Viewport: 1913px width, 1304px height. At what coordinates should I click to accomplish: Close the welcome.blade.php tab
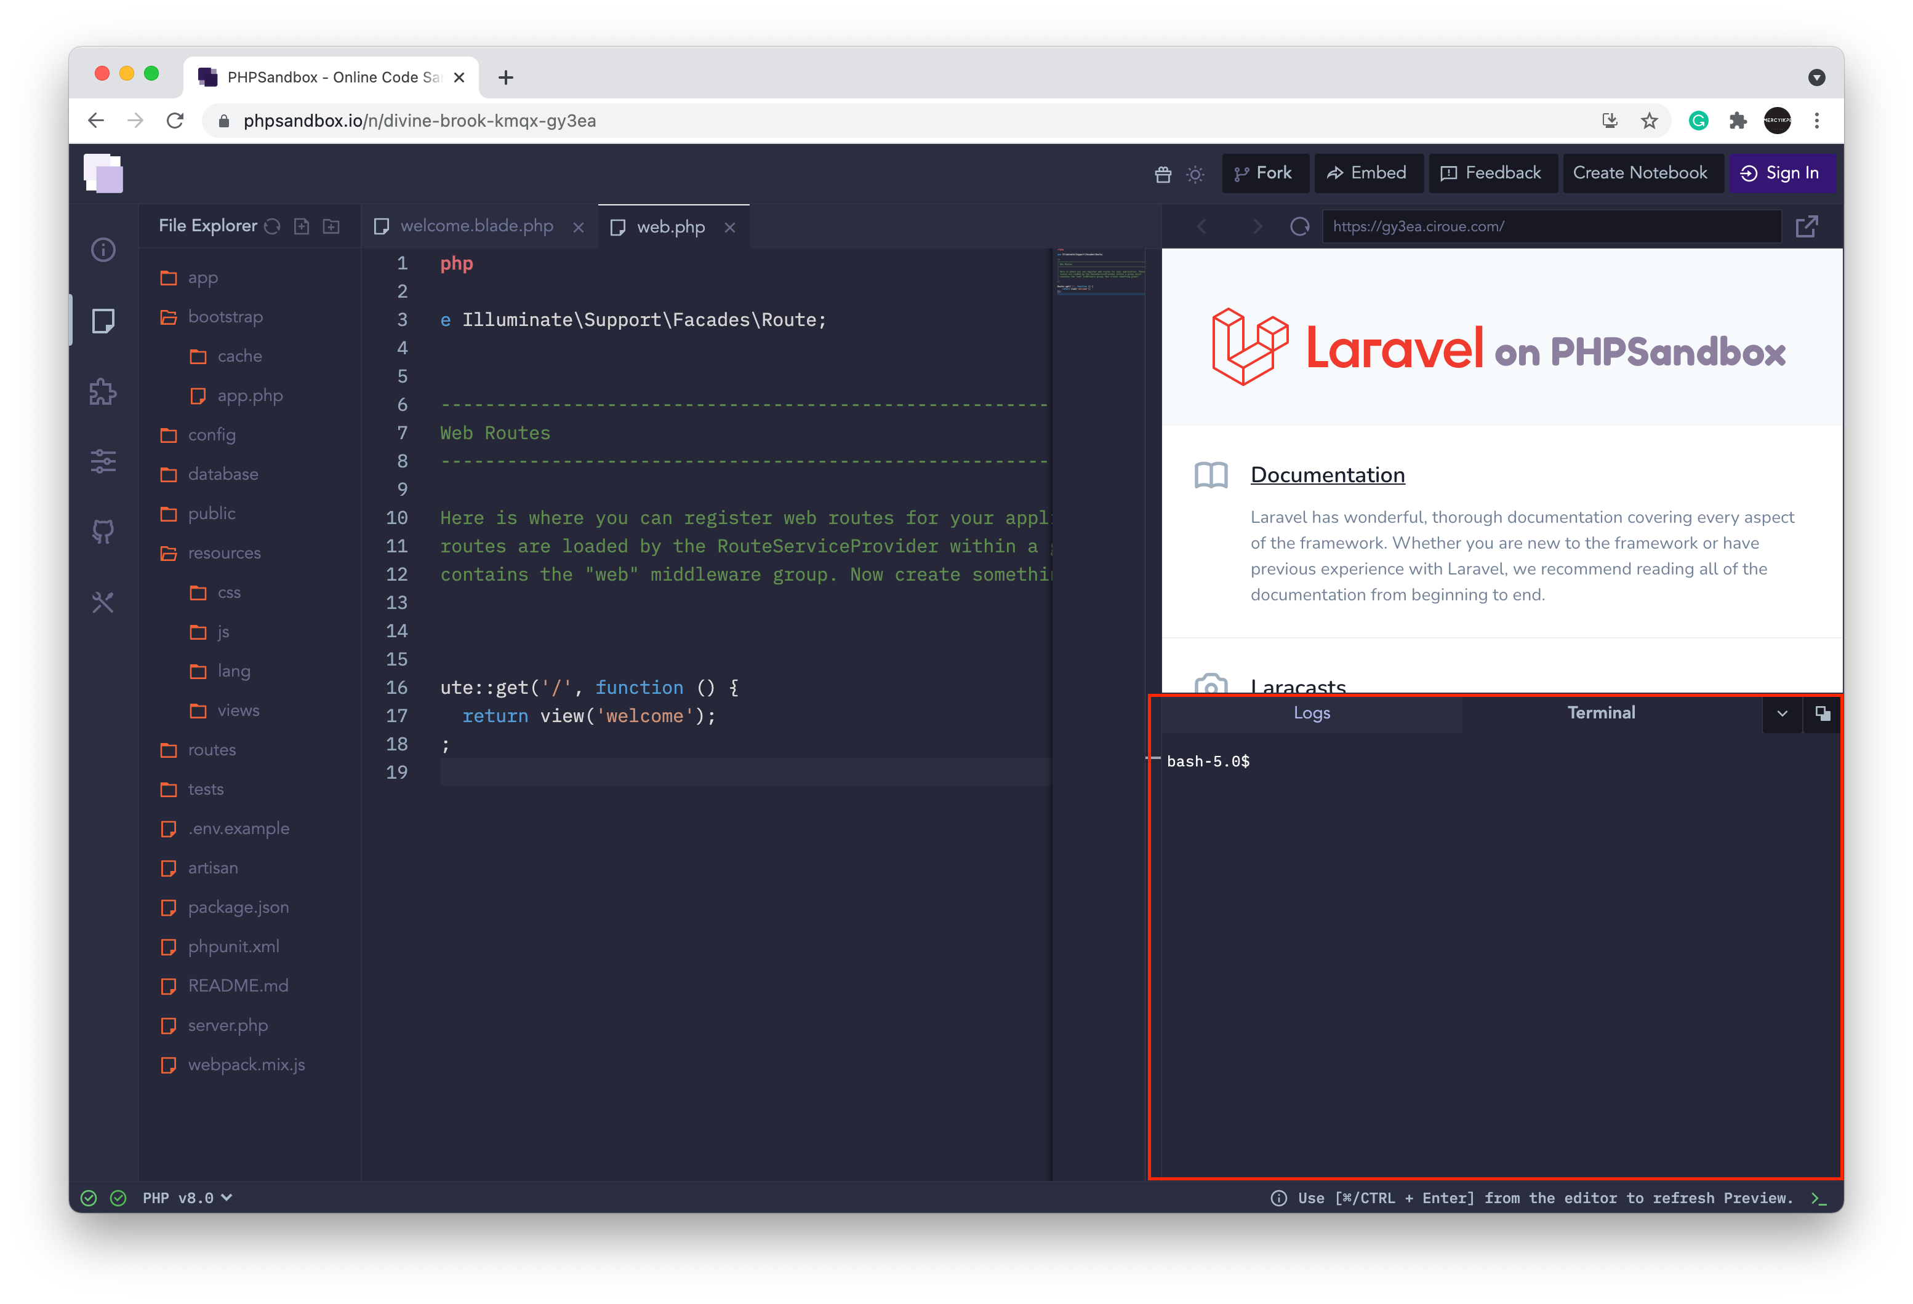[x=579, y=227]
